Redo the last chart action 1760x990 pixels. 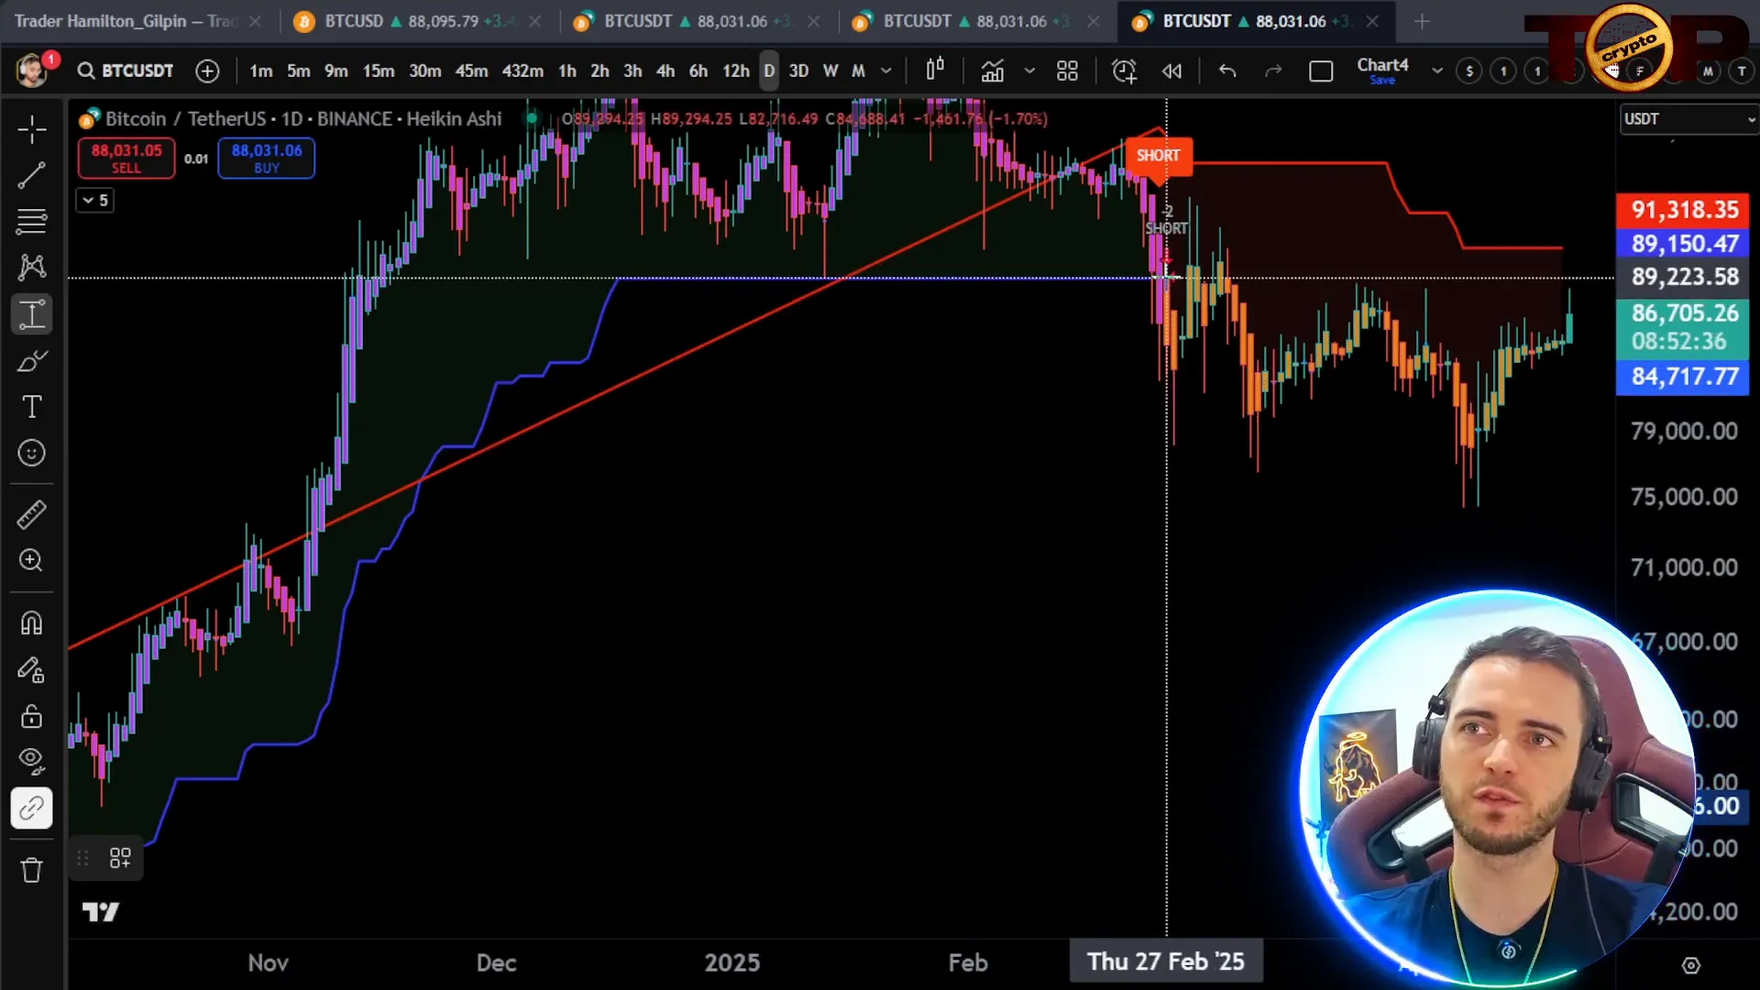coord(1273,71)
